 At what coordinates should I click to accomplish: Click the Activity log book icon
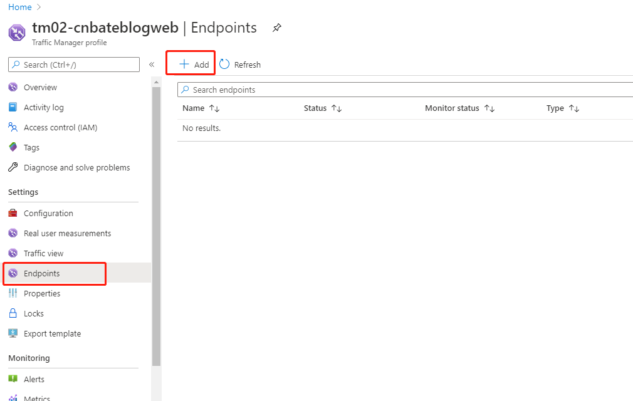pos(13,107)
